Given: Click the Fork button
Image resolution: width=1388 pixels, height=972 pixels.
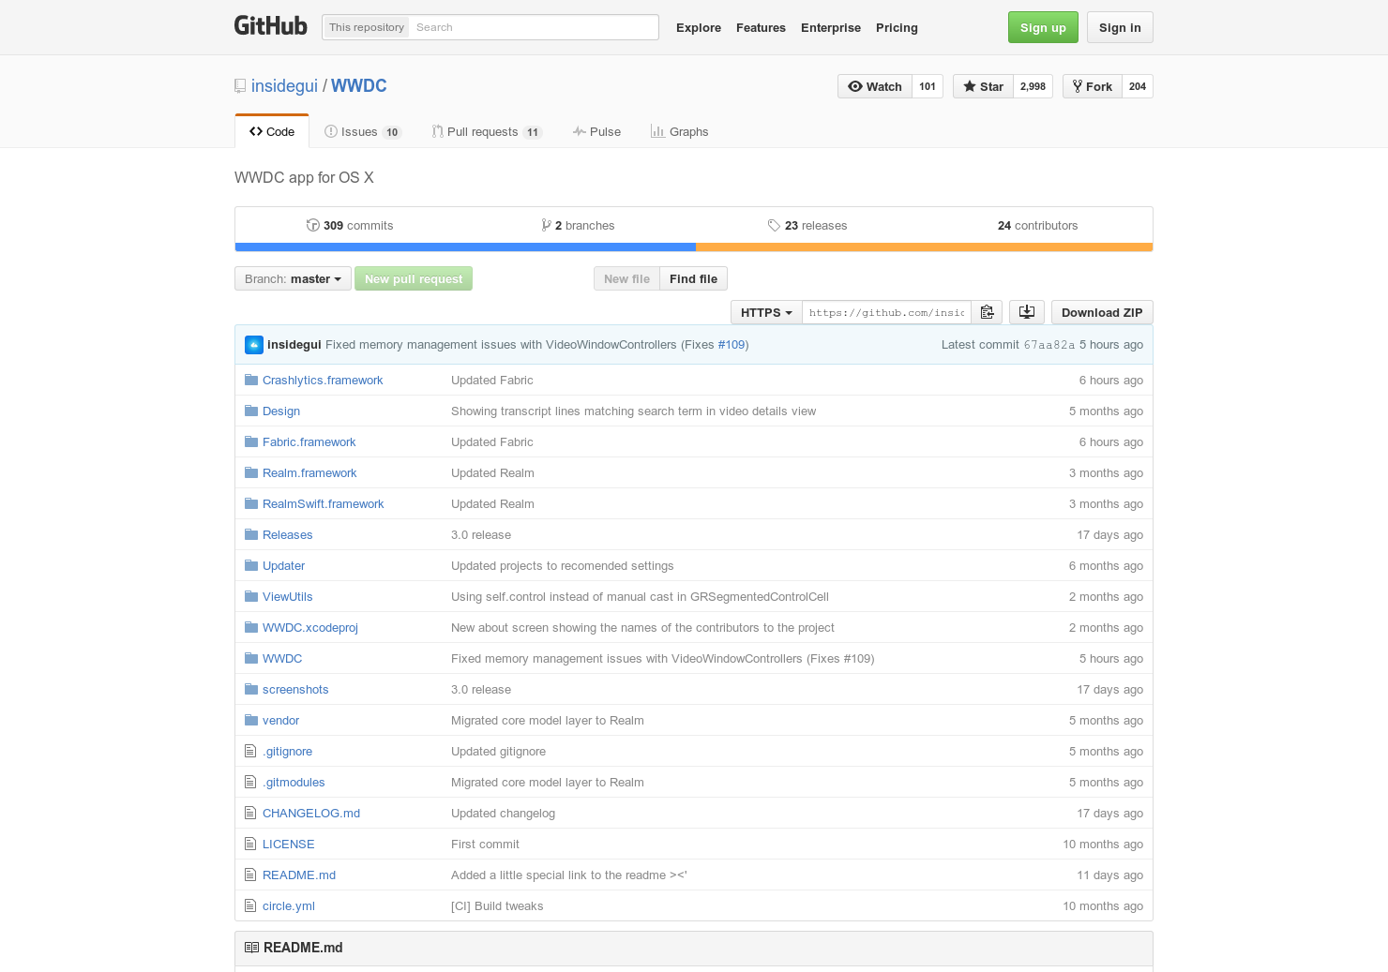Looking at the screenshot, I should tap(1093, 86).
